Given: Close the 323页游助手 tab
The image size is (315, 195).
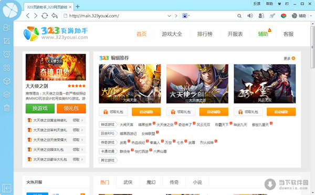Looking at the screenshot, I should coord(70,7).
